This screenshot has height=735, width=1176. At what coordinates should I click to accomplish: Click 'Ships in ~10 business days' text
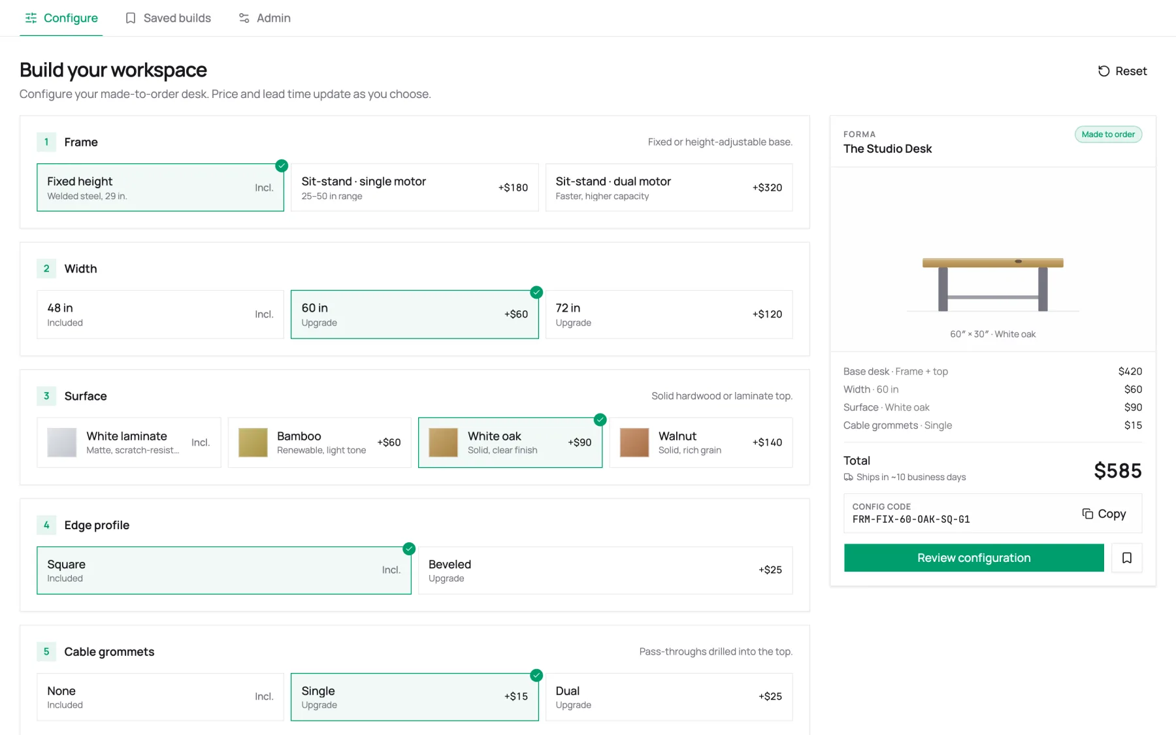[911, 477]
